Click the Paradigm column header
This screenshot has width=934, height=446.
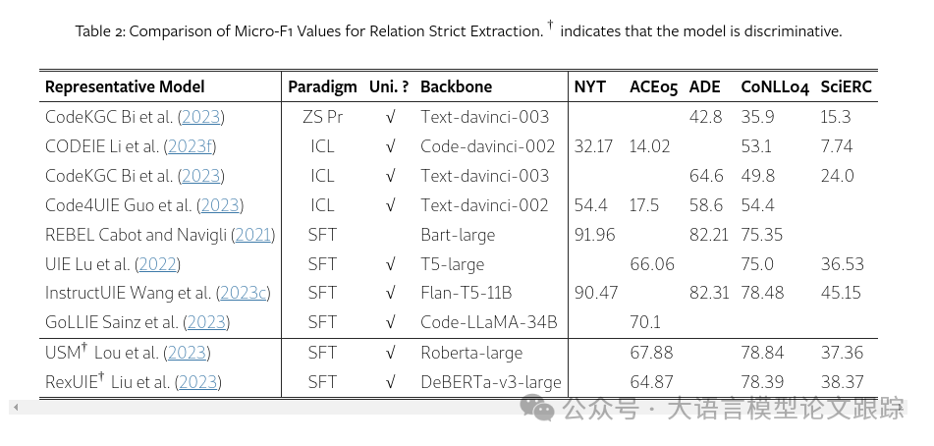click(322, 86)
